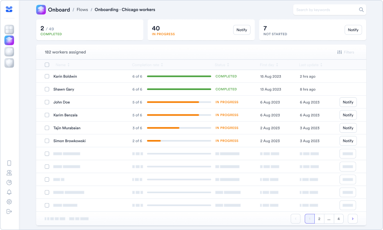Viewport: 383px width, 230px height.
Task: Click Karim Benzala's orange progress bar
Action: [x=173, y=115]
